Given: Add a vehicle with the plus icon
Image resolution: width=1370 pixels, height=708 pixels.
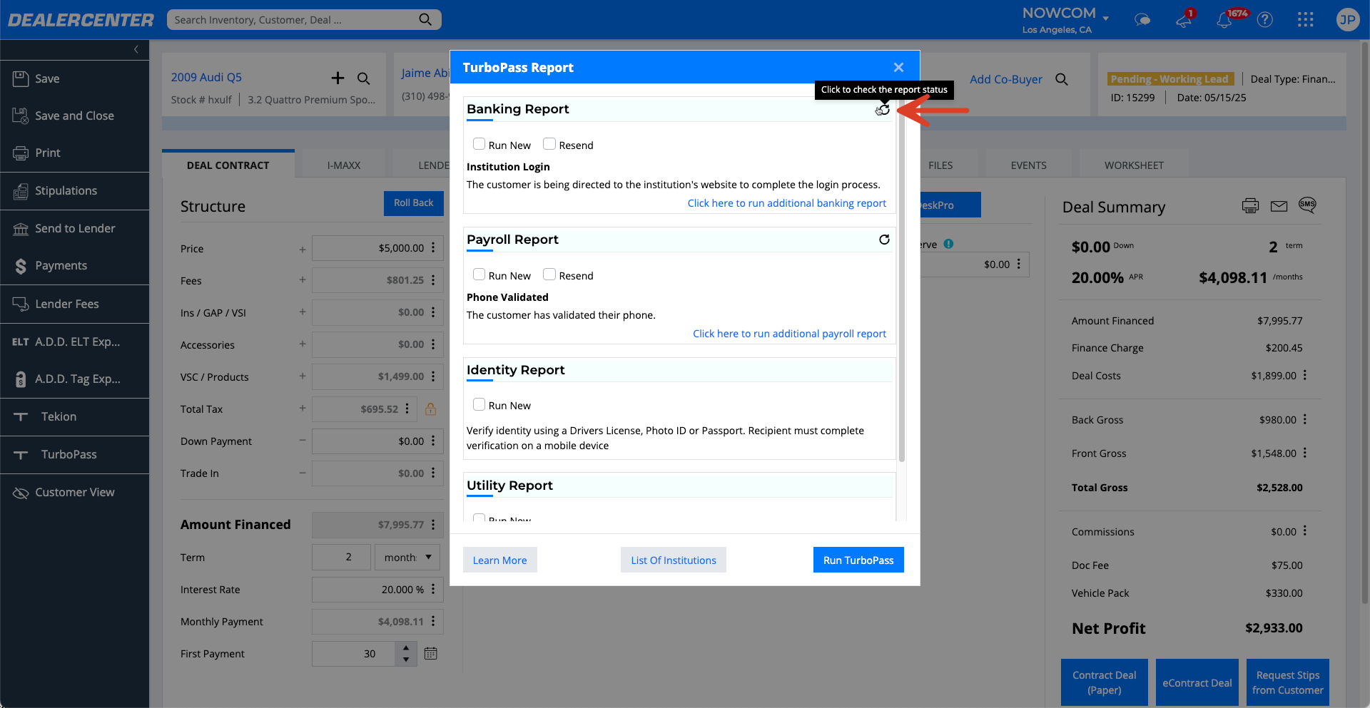Looking at the screenshot, I should click(338, 78).
